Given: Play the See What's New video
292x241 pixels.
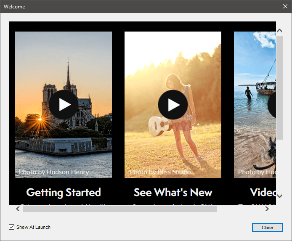Looking at the screenshot, I should (173, 105).
